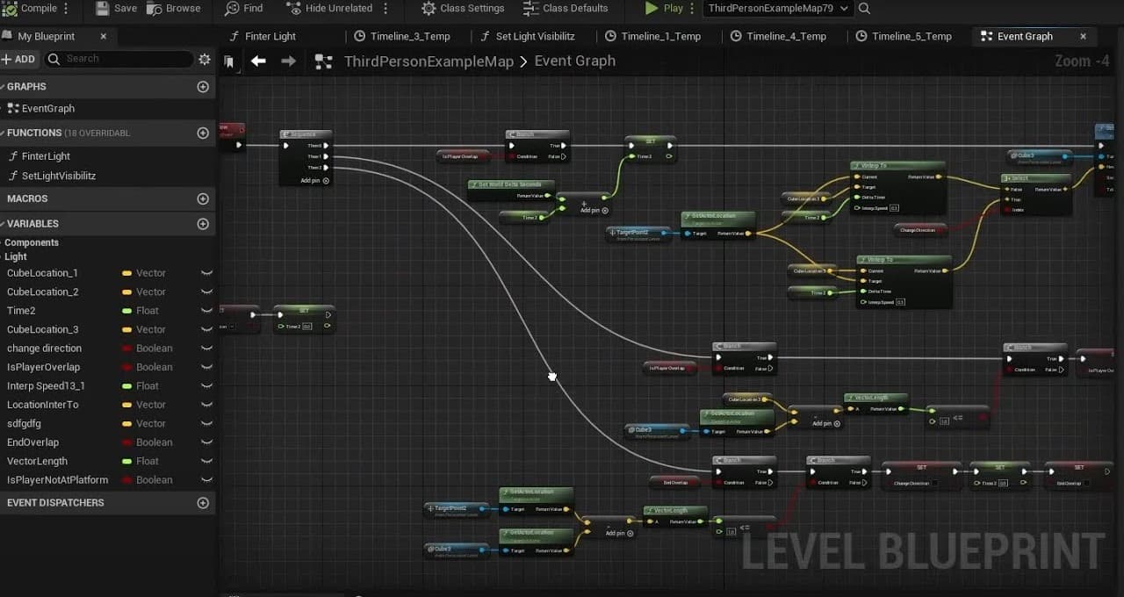Click the bookmark icon in the graph toolbar
Viewport: 1124px width, 597px height.
coord(230,61)
